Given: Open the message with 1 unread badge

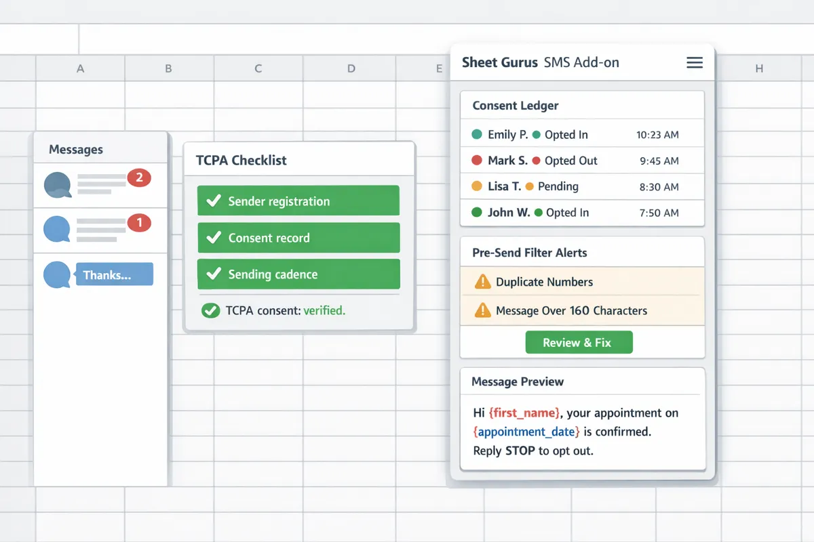Looking at the screenshot, I should [x=100, y=230].
